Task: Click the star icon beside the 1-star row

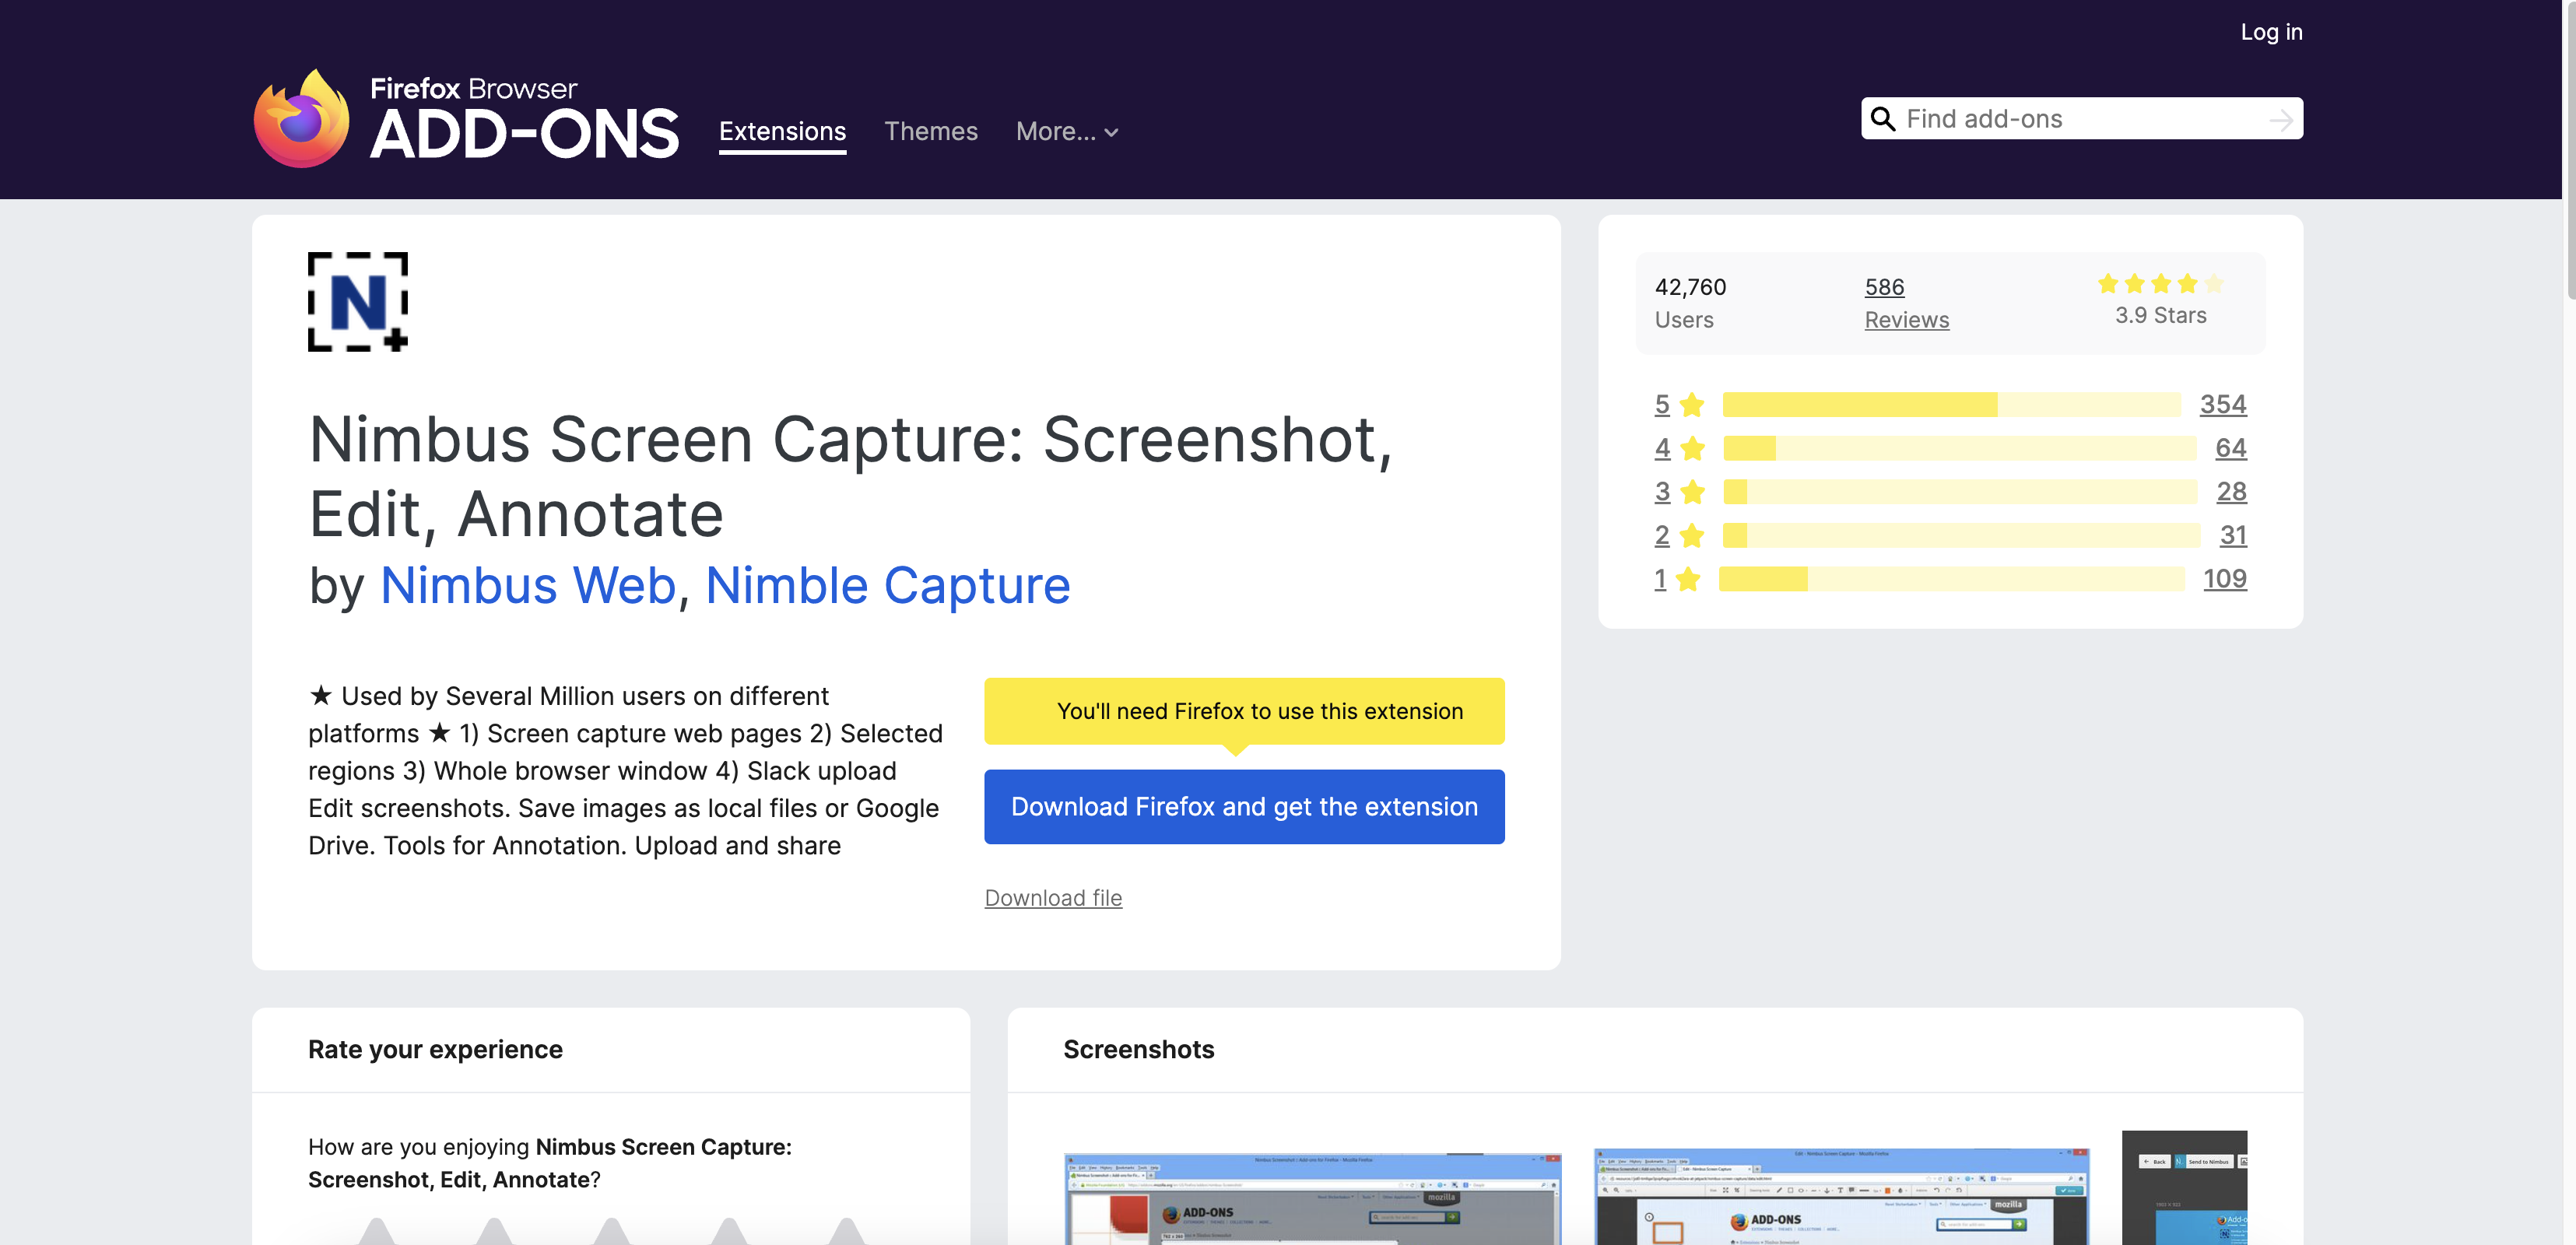Action: tap(1688, 578)
